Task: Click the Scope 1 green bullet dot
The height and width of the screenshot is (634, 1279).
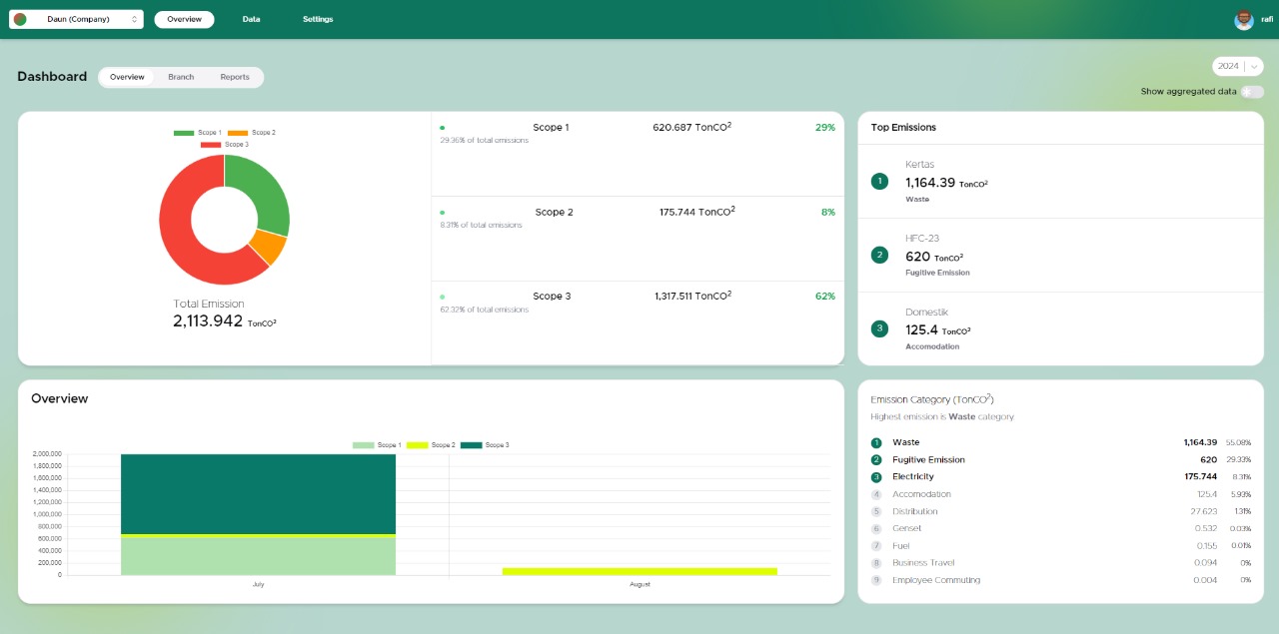Action: 443,128
